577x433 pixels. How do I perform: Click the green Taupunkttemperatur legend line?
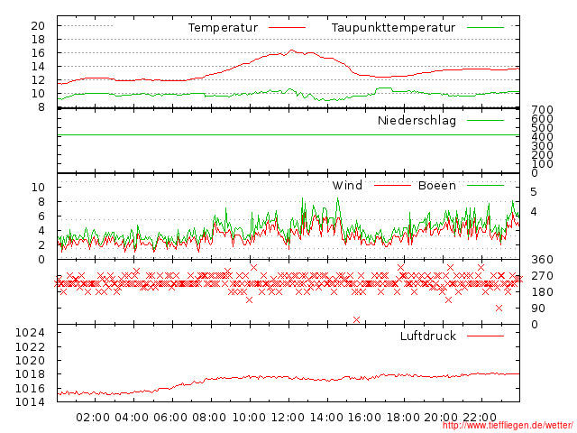click(x=485, y=28)
